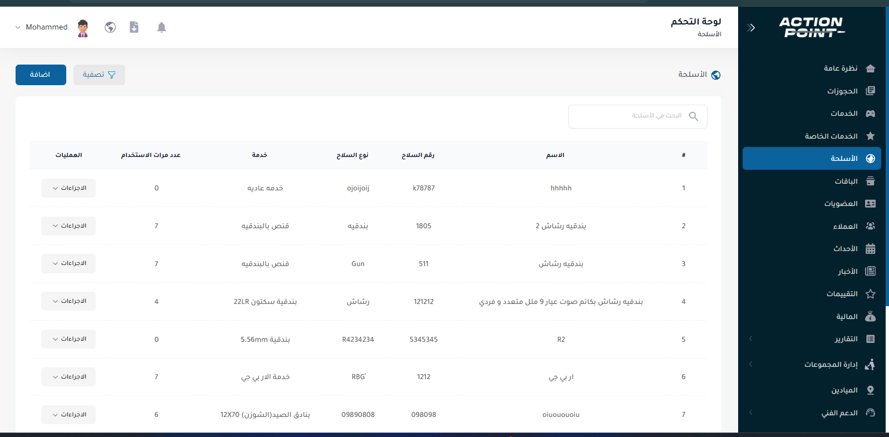This screenshot has width=889, height=437.
Task: Click the العملاء users icon
Action: pyautogui.click(x=871, y=226)
